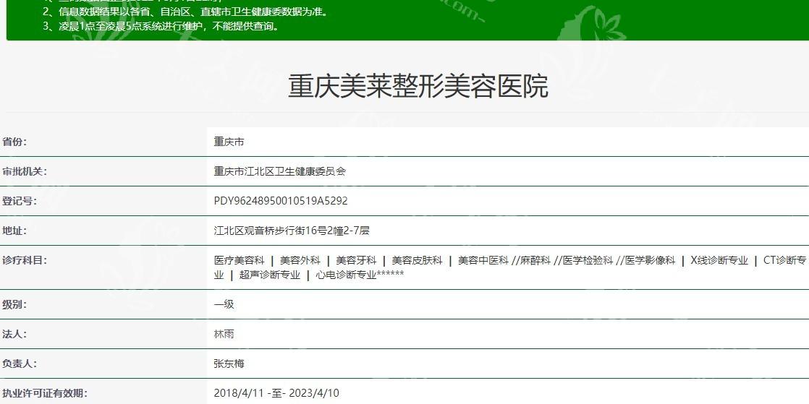The image size is (809, 404).
Task: Click 重庆市江北区卫生健康委员会 value
Action: pyautogui.click(x=279, y=171)
